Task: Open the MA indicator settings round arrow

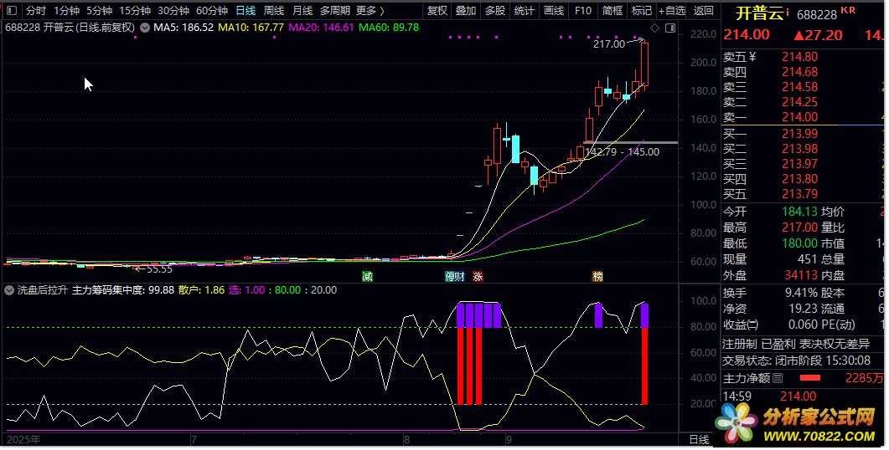Action: [x=145, y=28]
